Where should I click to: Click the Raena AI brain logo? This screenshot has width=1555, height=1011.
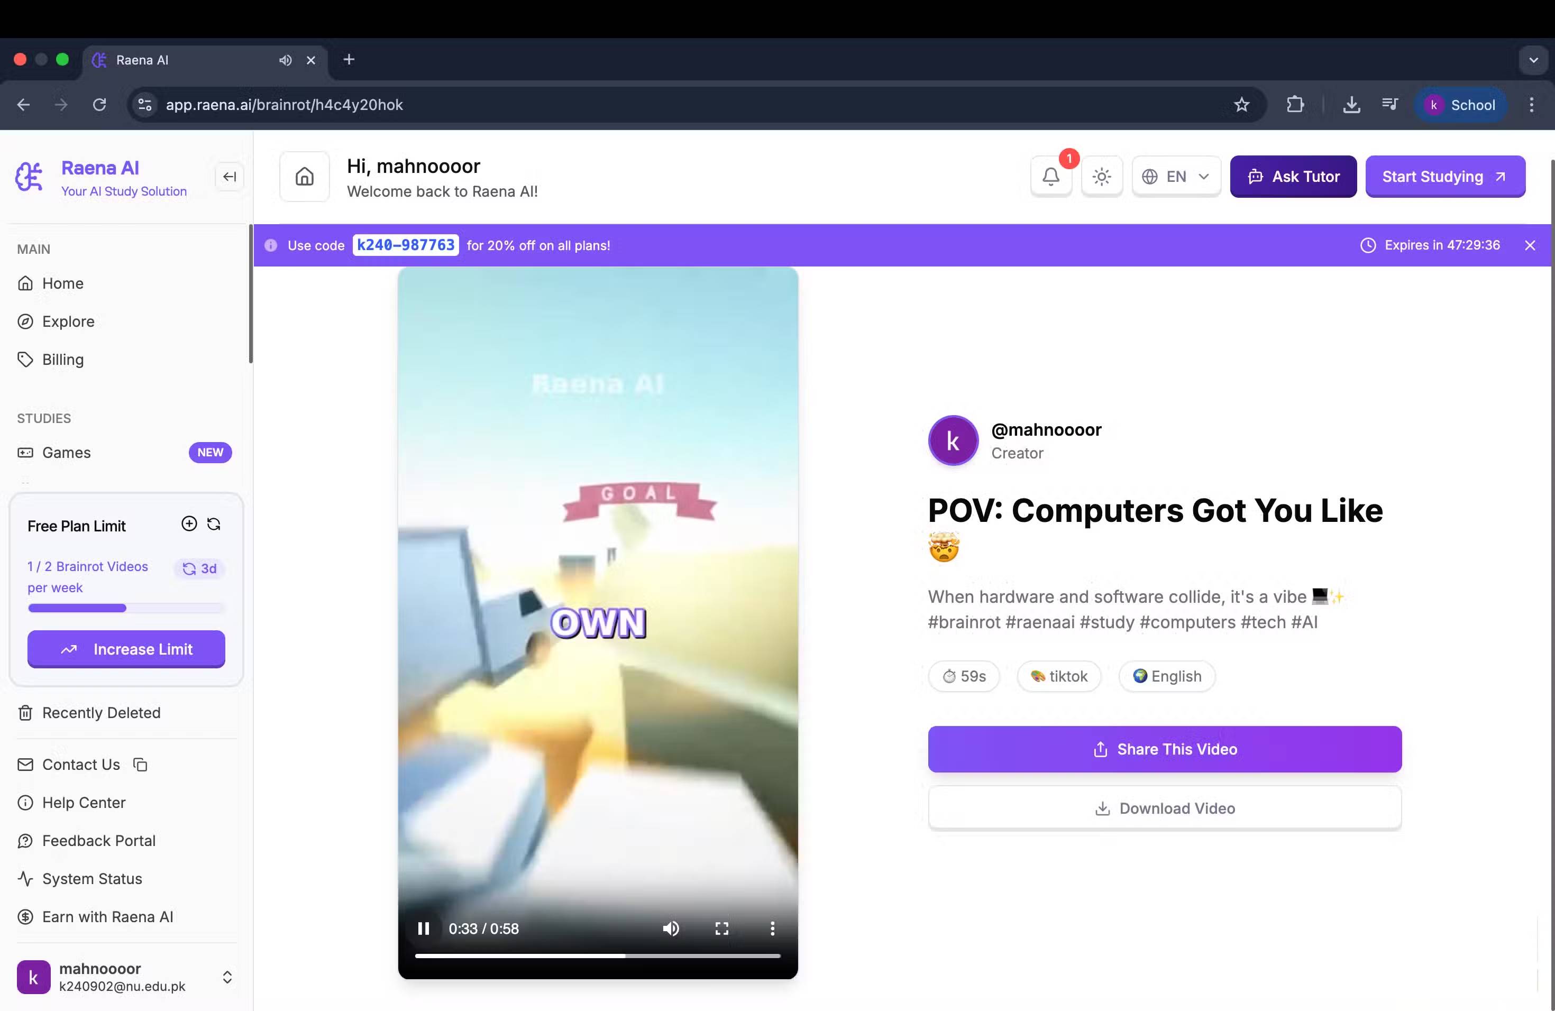29,176
